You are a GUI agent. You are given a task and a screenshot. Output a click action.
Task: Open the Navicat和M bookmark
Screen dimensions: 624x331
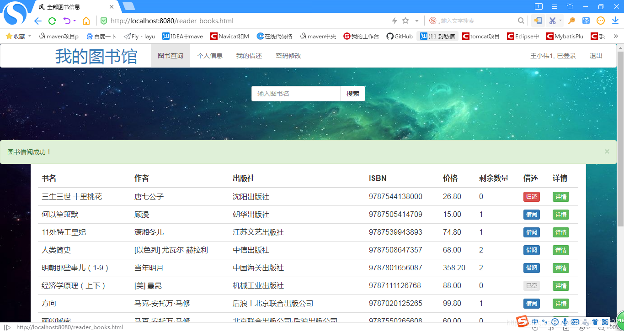[229, 36]
